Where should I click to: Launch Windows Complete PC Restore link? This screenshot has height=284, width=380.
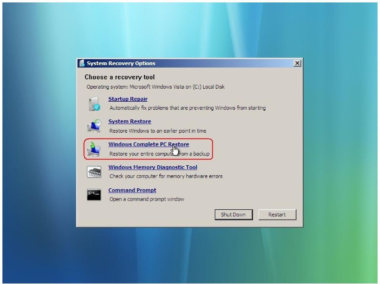(148, 144)
